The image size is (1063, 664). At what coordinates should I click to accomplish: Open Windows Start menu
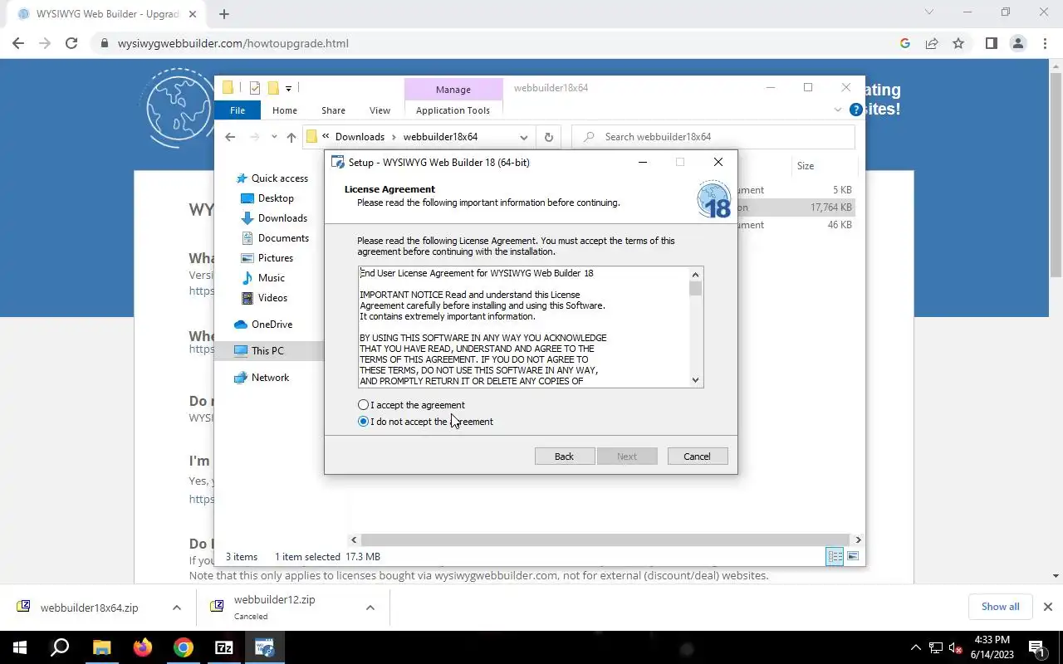19,647
